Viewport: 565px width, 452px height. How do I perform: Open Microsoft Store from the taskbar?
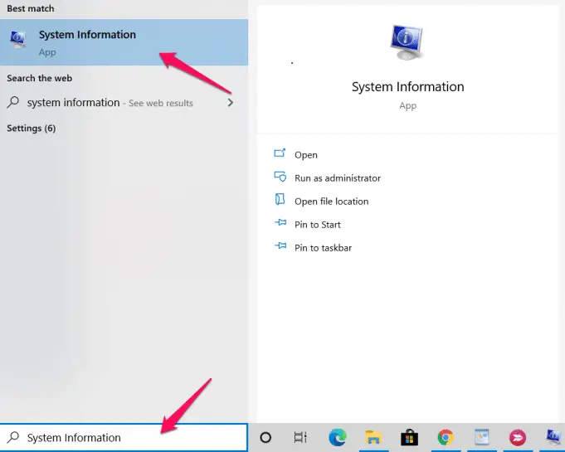409,438
